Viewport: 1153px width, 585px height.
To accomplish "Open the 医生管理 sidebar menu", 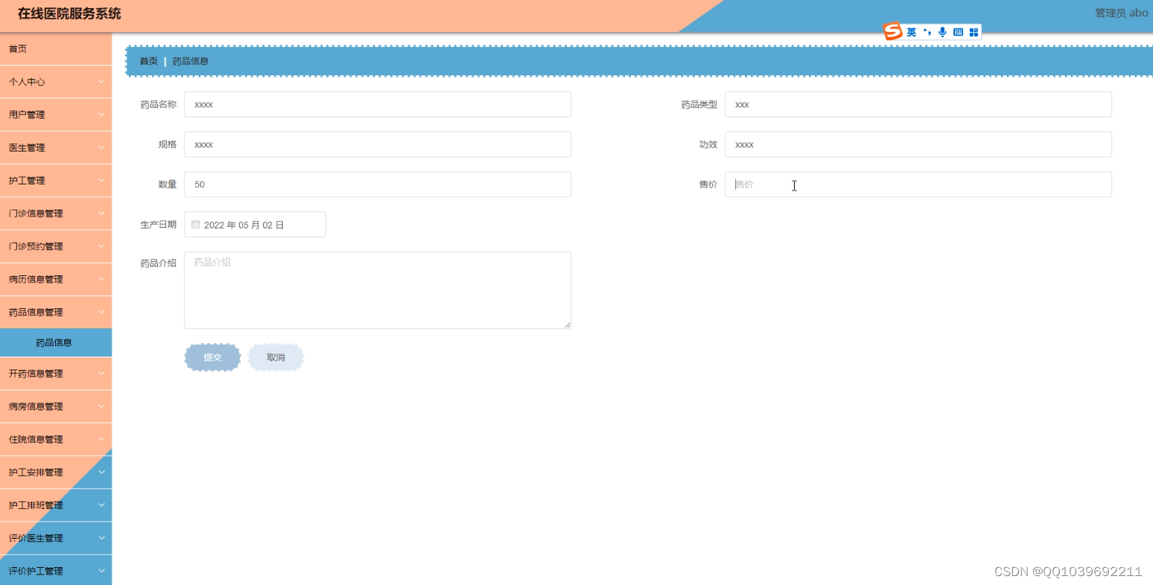I will coord(56,147).
